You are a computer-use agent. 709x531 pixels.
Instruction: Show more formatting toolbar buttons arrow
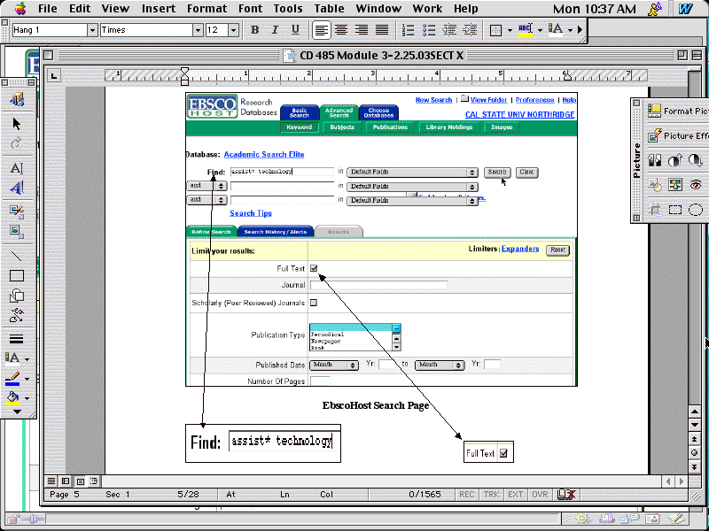pos(580,30)
